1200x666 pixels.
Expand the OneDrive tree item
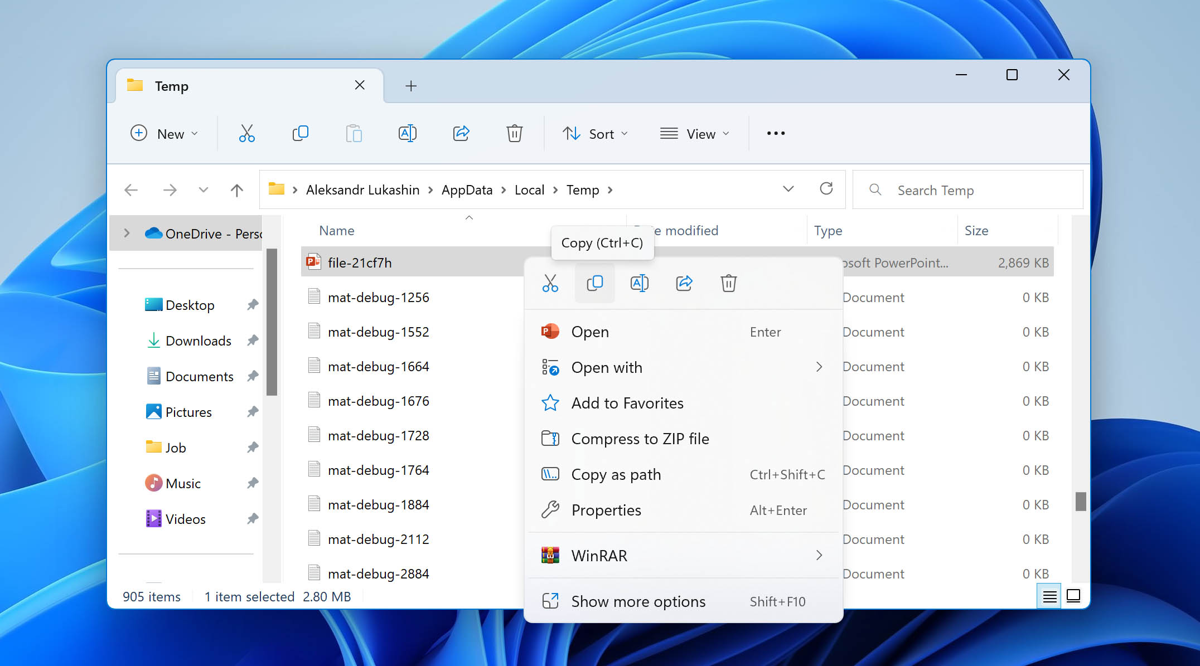(x=125, y=234)
